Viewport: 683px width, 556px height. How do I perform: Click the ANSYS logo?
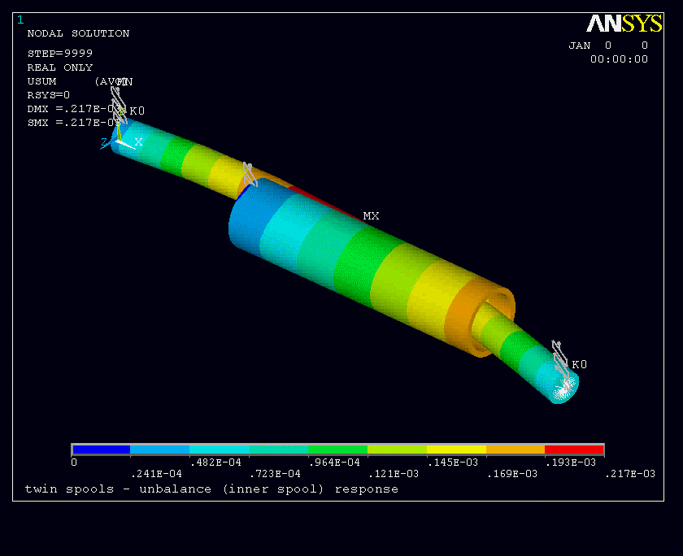624,24
